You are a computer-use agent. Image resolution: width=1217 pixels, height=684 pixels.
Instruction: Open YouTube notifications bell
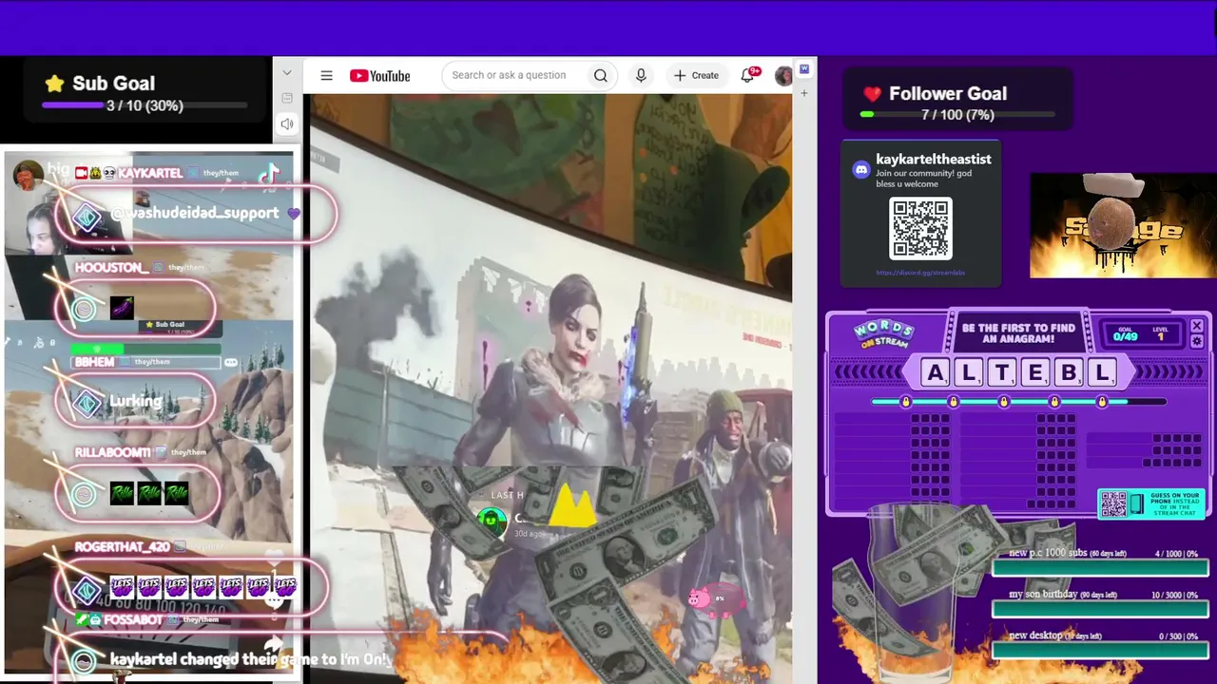[747, 76]
